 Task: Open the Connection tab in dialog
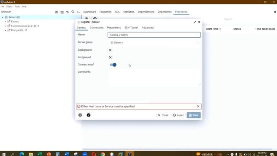(97, 28)
